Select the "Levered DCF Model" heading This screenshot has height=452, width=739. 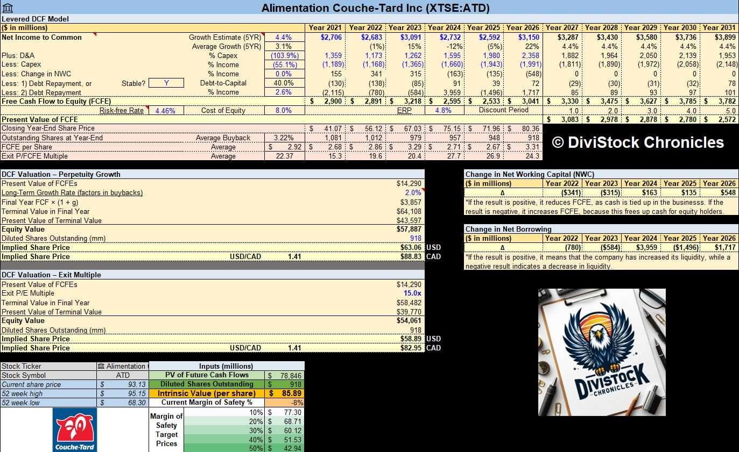click(35, 19)
